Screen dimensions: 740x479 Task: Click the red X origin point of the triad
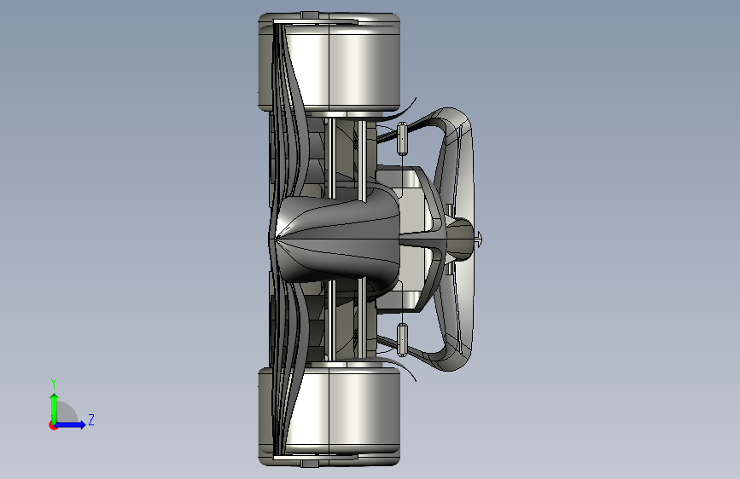click(53, 425)
